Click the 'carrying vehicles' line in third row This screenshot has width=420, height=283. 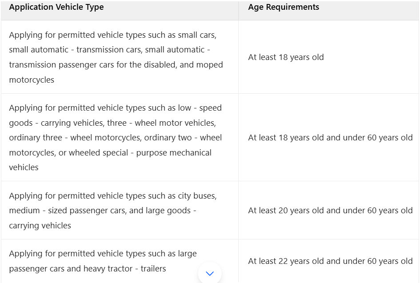[40, 225]
